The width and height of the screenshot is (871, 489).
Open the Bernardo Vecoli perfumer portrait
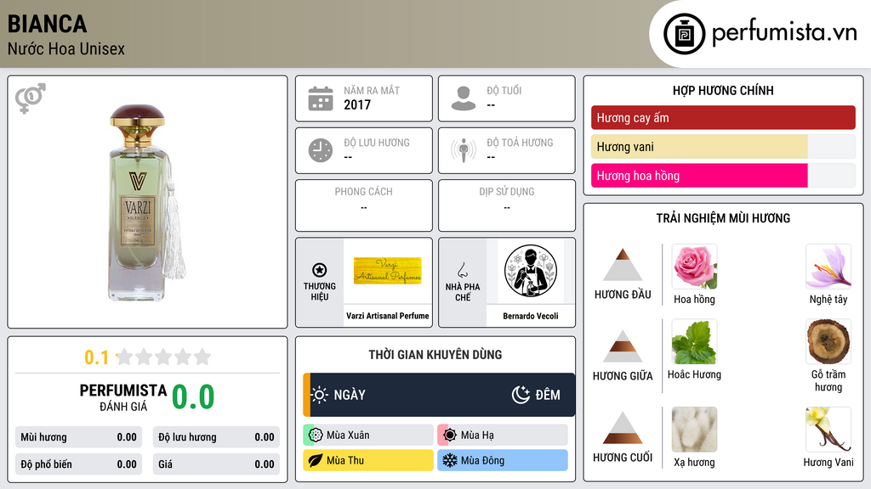tap(531, 271)
